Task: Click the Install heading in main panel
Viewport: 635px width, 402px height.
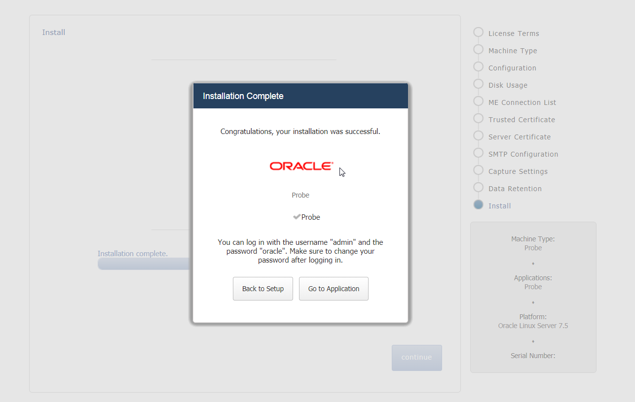Action: click(x=54, y=33)
